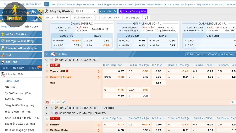Click the magnifier search icon beside announcements
This screenshot has height=133, width=236.
47,4
